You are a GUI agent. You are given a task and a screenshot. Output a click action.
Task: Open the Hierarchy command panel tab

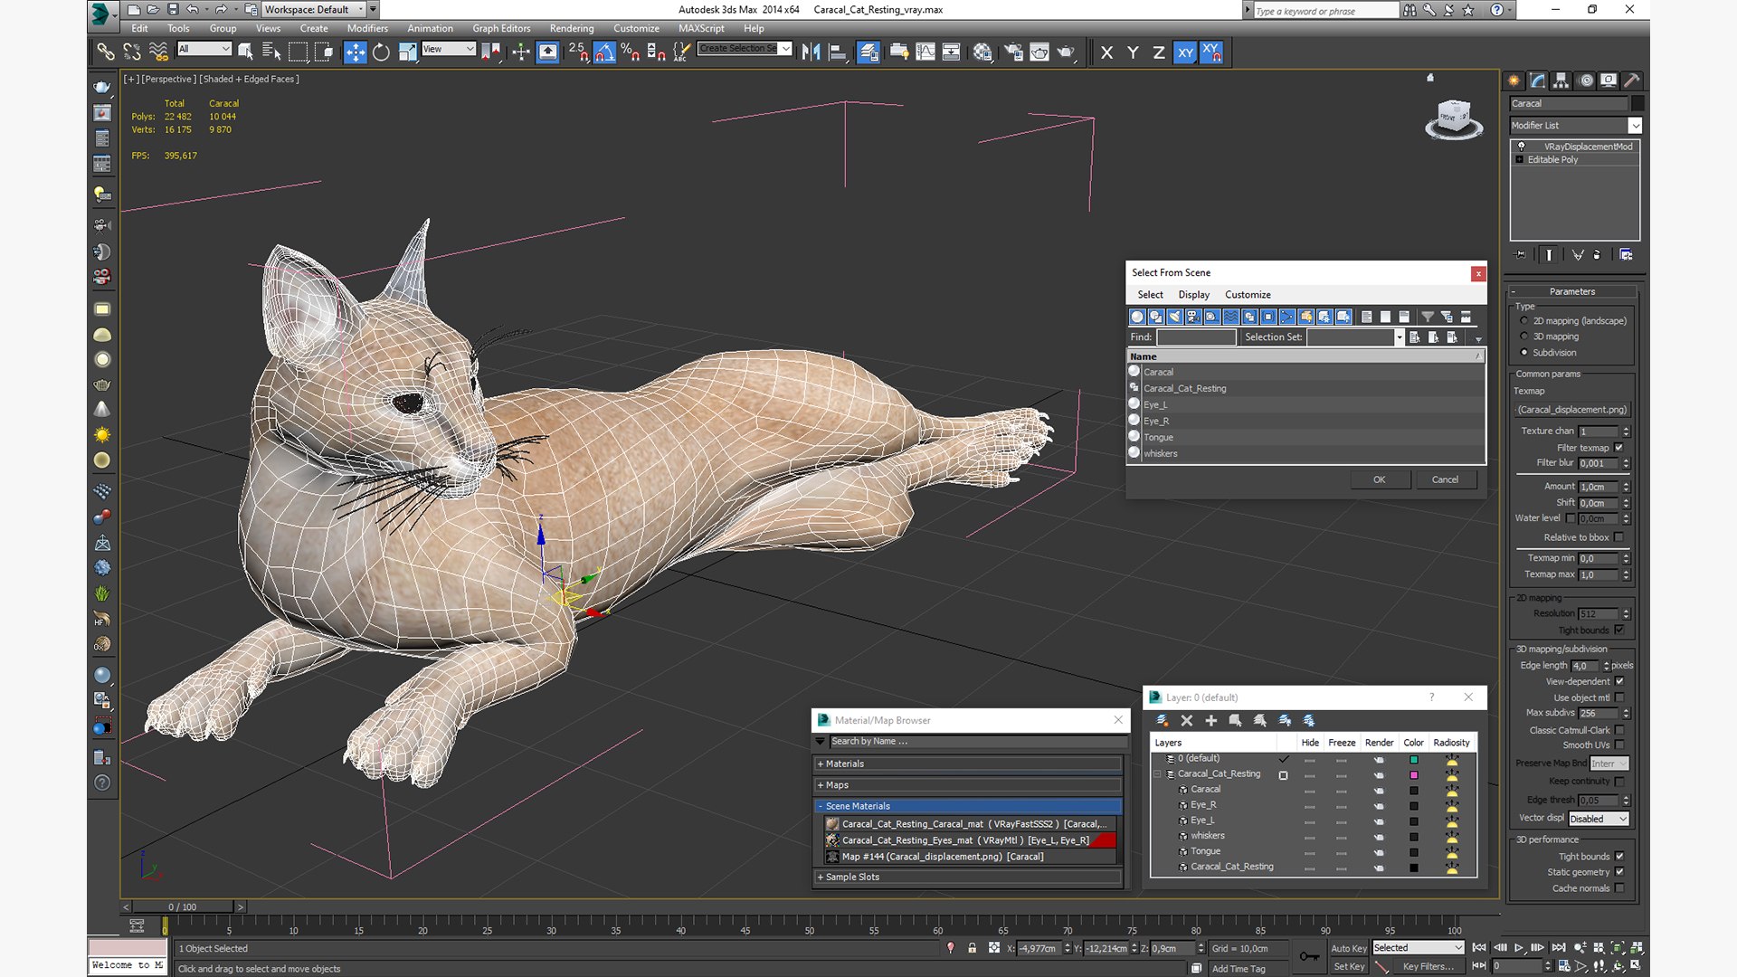tap(1561, 81)
